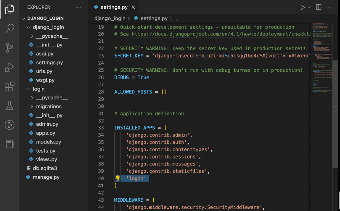Open views.py in the explorer
This screenshot has width=340, height=211.
click(46, 159)
